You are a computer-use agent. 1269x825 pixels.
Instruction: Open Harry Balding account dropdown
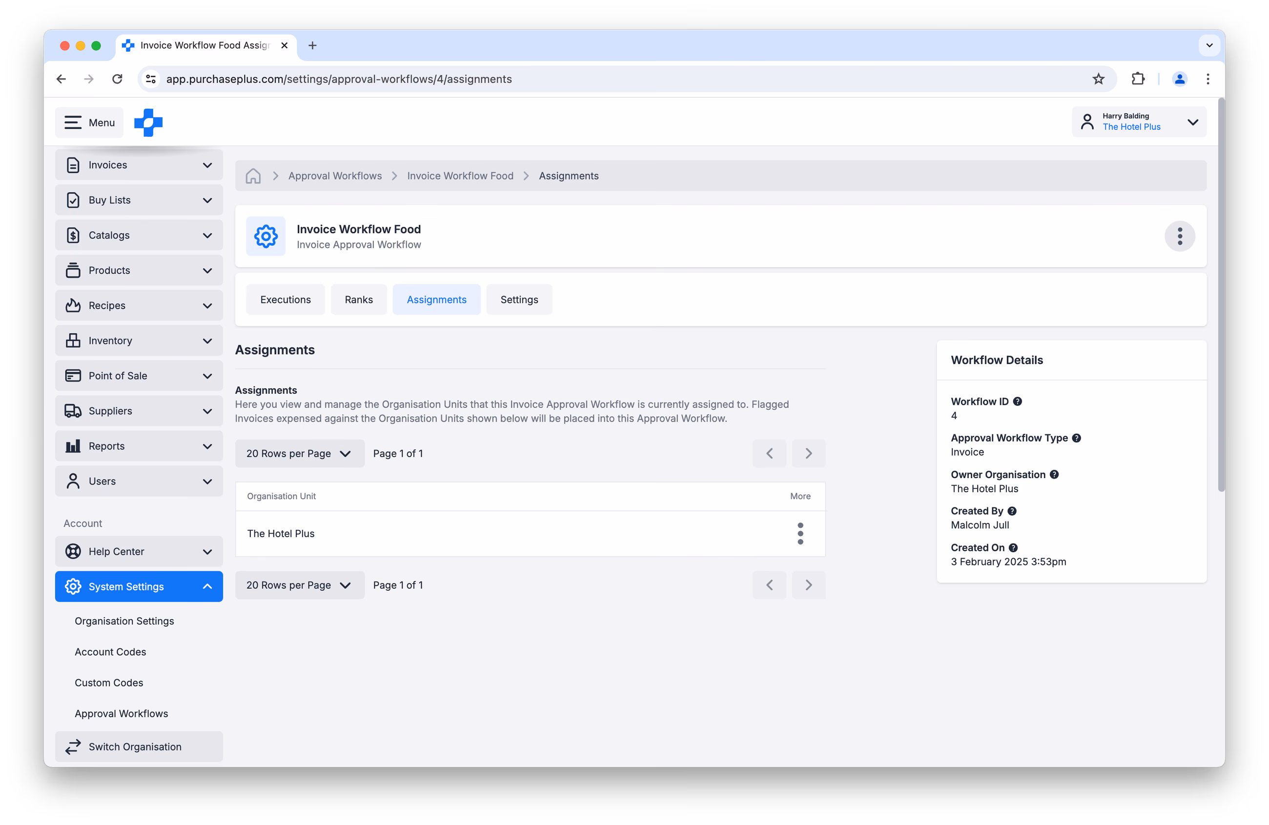point(1140,122)
